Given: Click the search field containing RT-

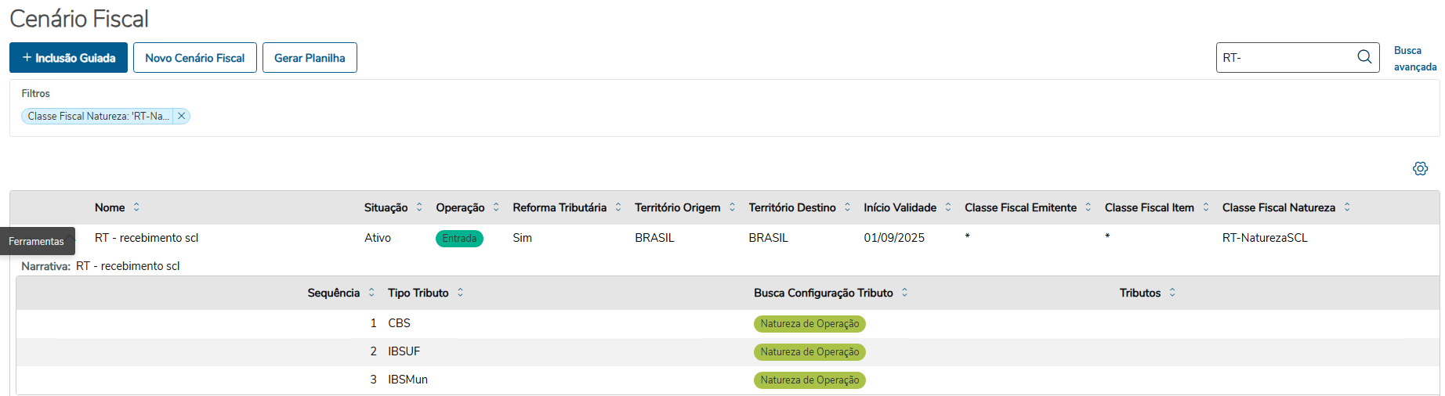Looking at the screenshot, I should 1285,58.
